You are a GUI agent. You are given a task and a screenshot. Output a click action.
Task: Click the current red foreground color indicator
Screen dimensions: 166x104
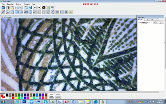tap(2, 96)
